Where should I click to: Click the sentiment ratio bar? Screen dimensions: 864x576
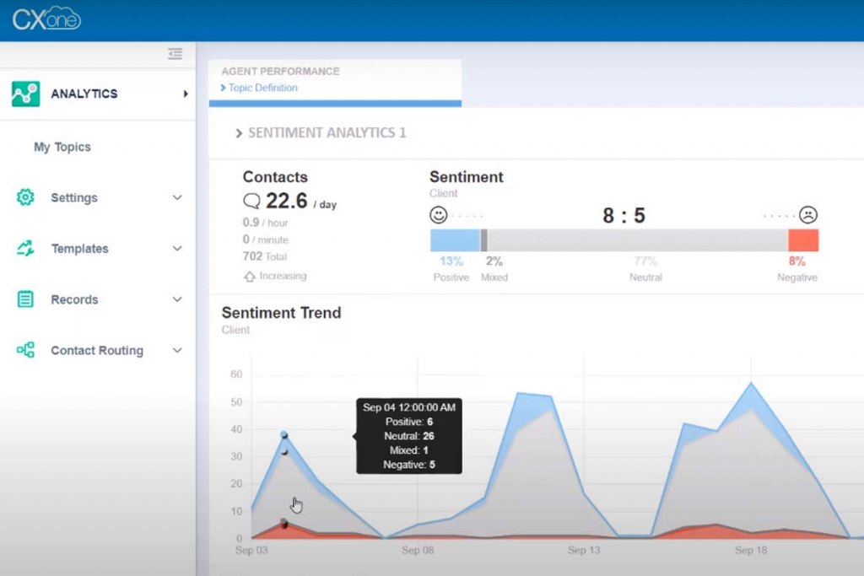click(624, 240)
